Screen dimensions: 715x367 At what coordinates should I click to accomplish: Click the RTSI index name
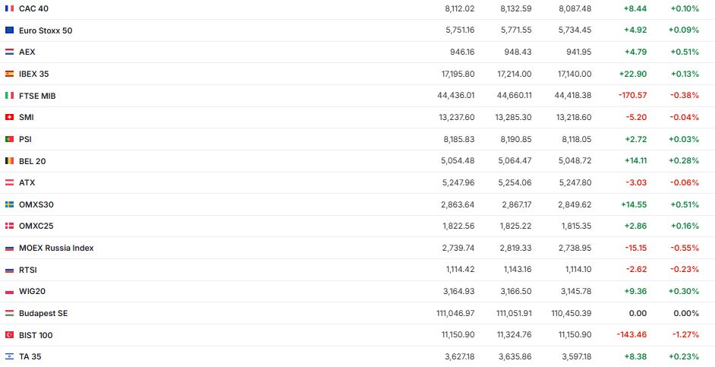[x=28, y=270]
